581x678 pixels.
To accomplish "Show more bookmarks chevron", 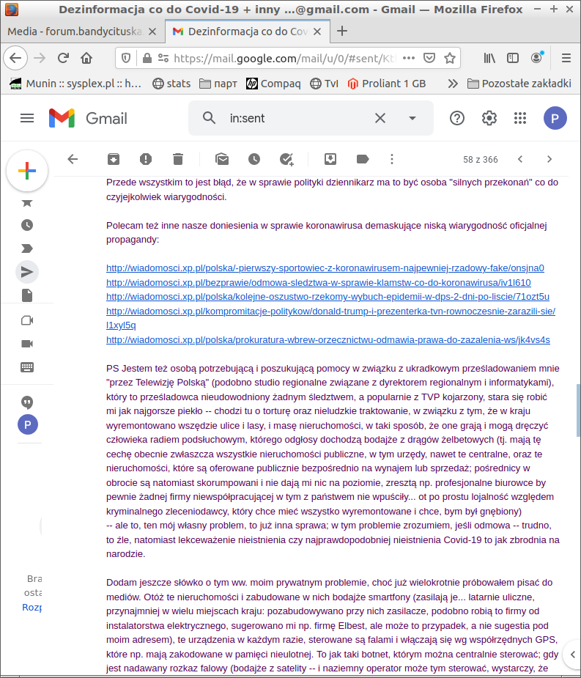I will [453, 84].
